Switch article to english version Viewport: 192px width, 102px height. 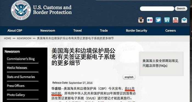pyautogui.click(x=129, y=77)
